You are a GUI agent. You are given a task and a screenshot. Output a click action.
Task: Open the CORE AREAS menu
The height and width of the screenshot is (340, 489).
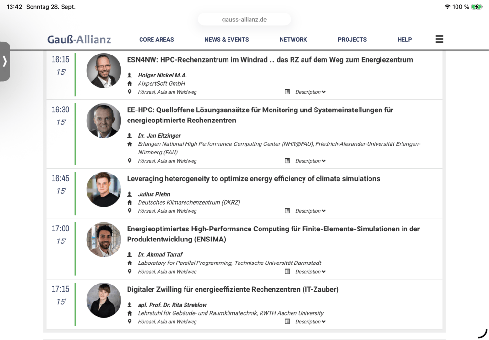[156, 40]
